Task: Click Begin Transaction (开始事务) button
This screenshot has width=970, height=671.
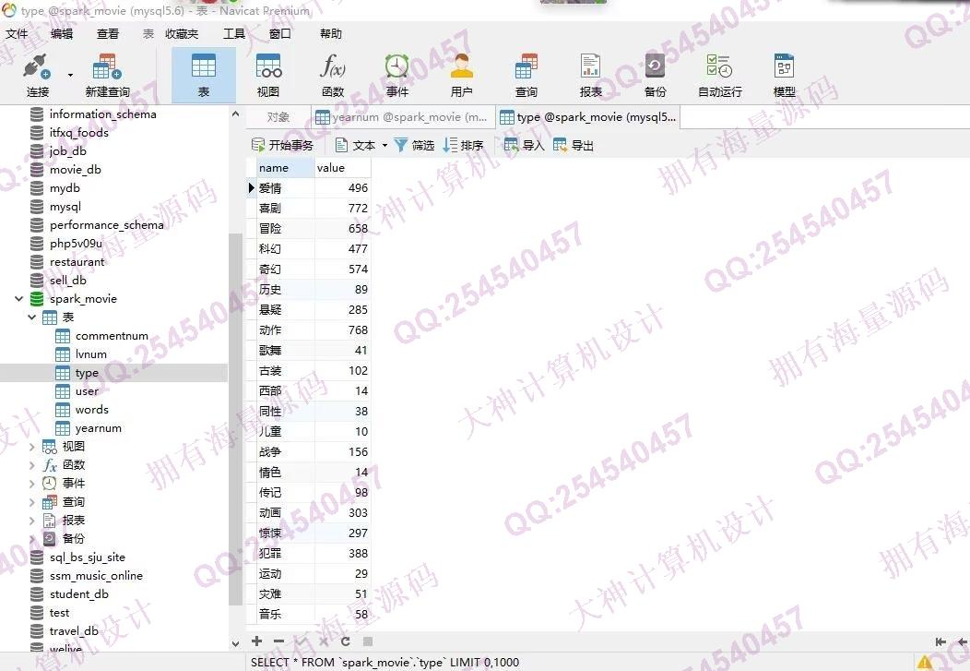Action: point(283,146)
